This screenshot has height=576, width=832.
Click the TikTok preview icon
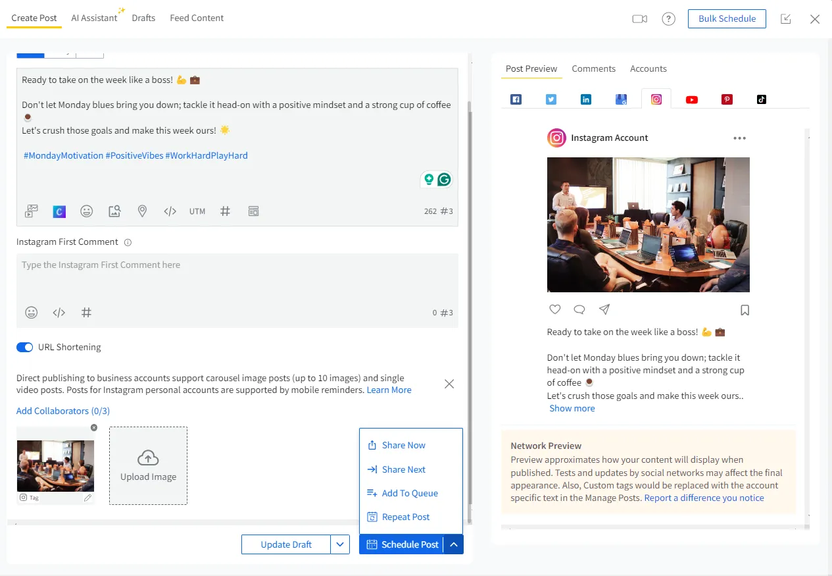click(x=761, y=99)
